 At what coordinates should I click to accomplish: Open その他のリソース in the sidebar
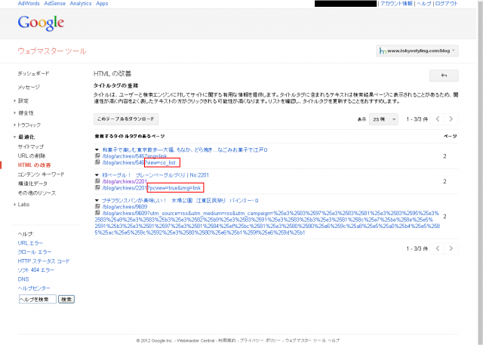click(37, 193)
